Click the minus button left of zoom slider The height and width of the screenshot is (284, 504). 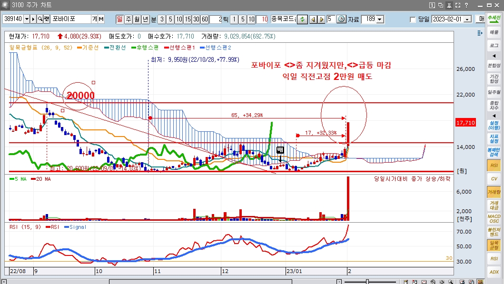(x=339, y=282)
